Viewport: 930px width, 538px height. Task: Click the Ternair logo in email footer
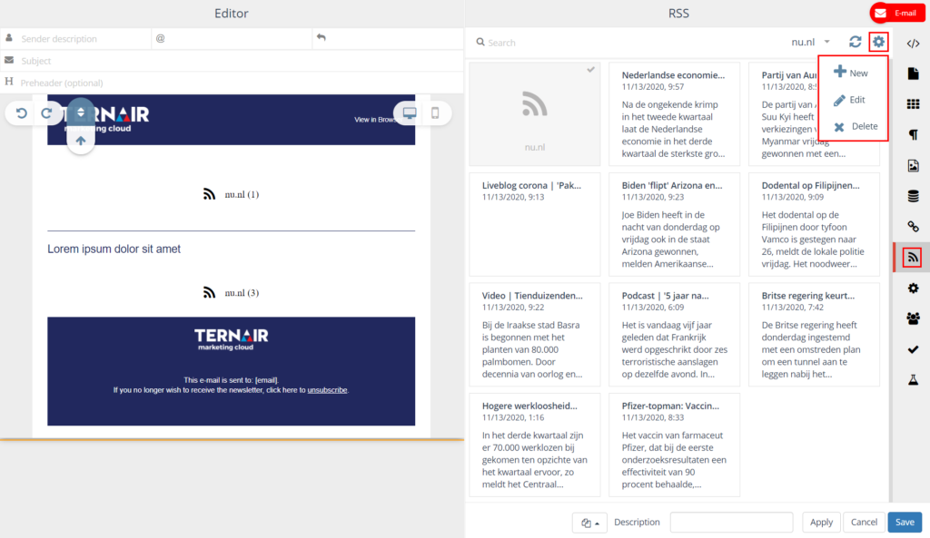tap(232, 339)
